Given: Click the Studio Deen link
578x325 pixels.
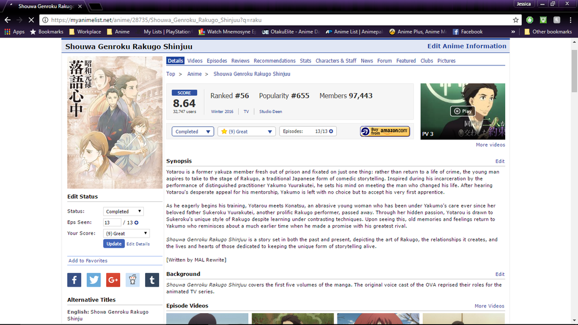Looking at the screenshot, I should tap(270, 111).
